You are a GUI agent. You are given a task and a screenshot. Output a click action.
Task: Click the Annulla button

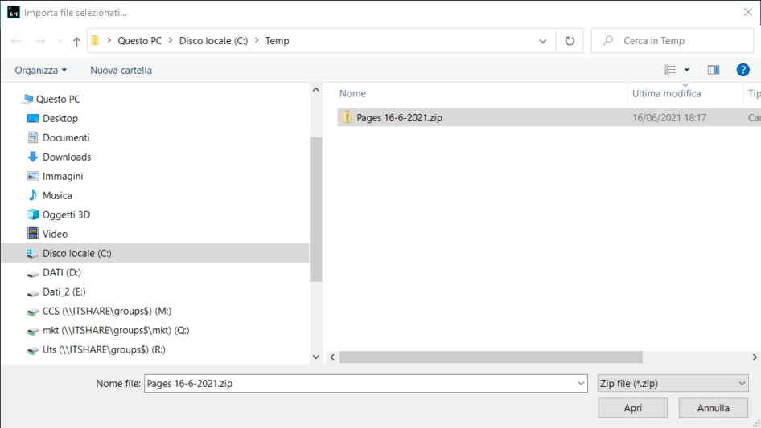(713, 408)
